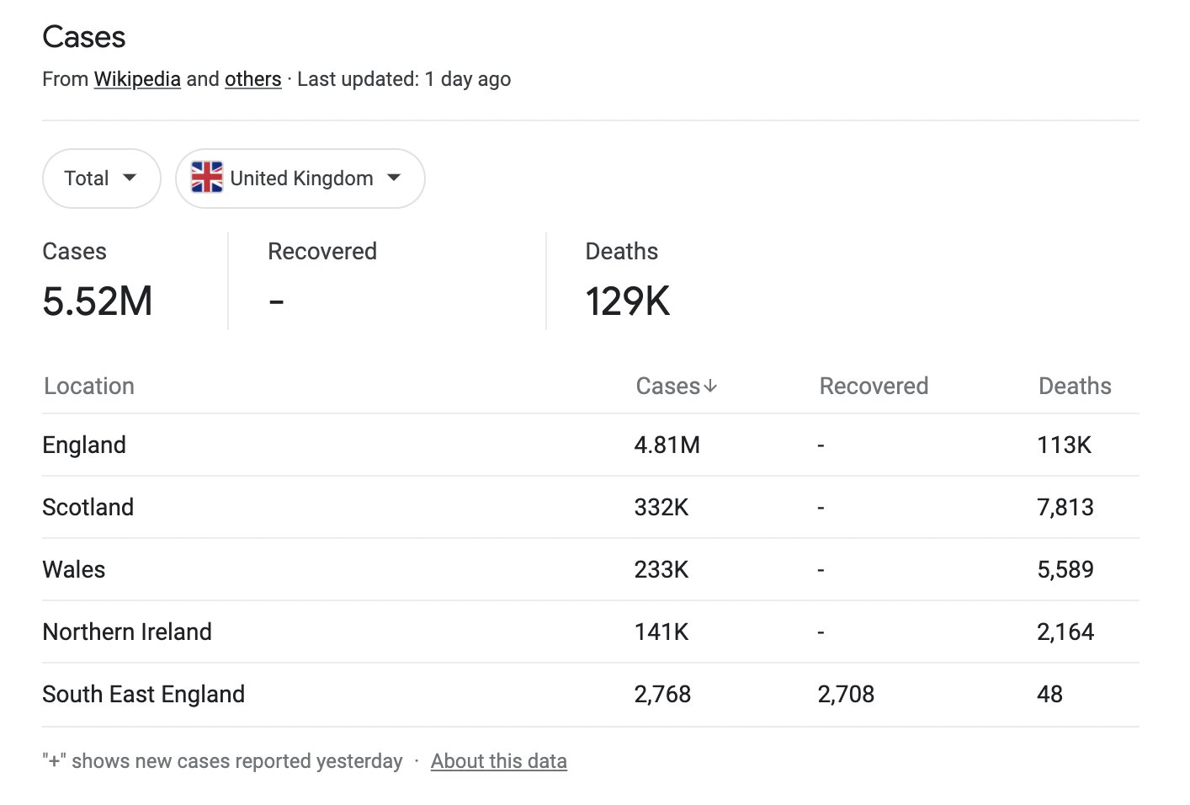Screen dimensions: 1190x805
Task: Open the About this data link
Action: 499,761
